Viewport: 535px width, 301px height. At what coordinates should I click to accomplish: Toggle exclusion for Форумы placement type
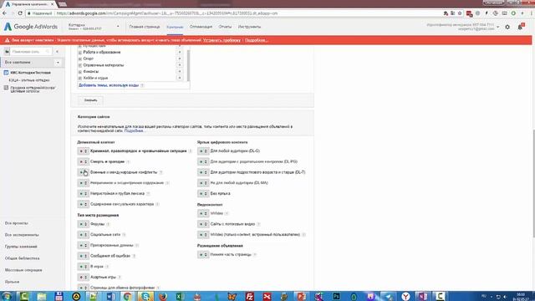(x=83, y=224)
